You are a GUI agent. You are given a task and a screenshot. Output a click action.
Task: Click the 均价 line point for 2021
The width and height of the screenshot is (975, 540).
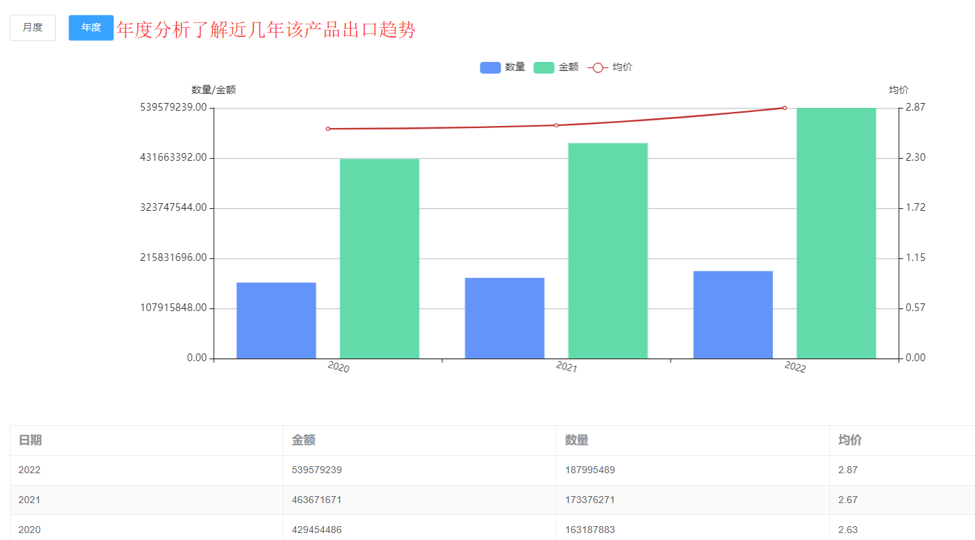click(x=556, y=125)
